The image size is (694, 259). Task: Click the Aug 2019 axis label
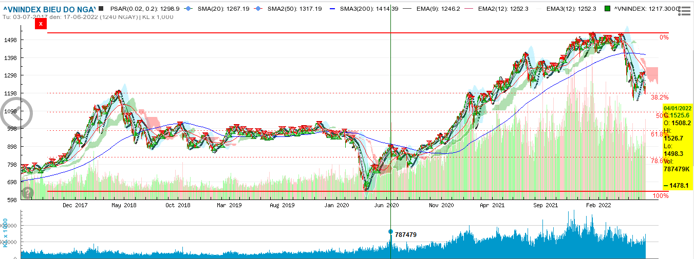tap(282, 205)
